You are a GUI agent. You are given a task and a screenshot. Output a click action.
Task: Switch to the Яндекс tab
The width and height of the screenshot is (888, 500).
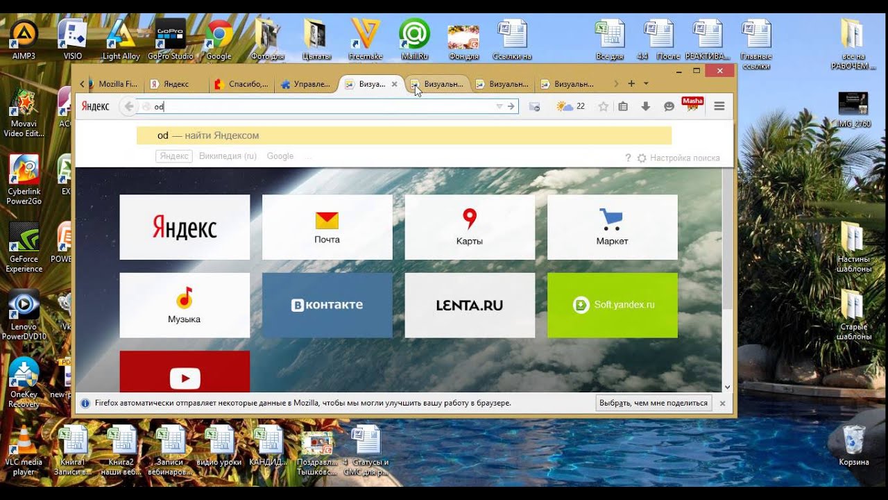pos(176,84)
